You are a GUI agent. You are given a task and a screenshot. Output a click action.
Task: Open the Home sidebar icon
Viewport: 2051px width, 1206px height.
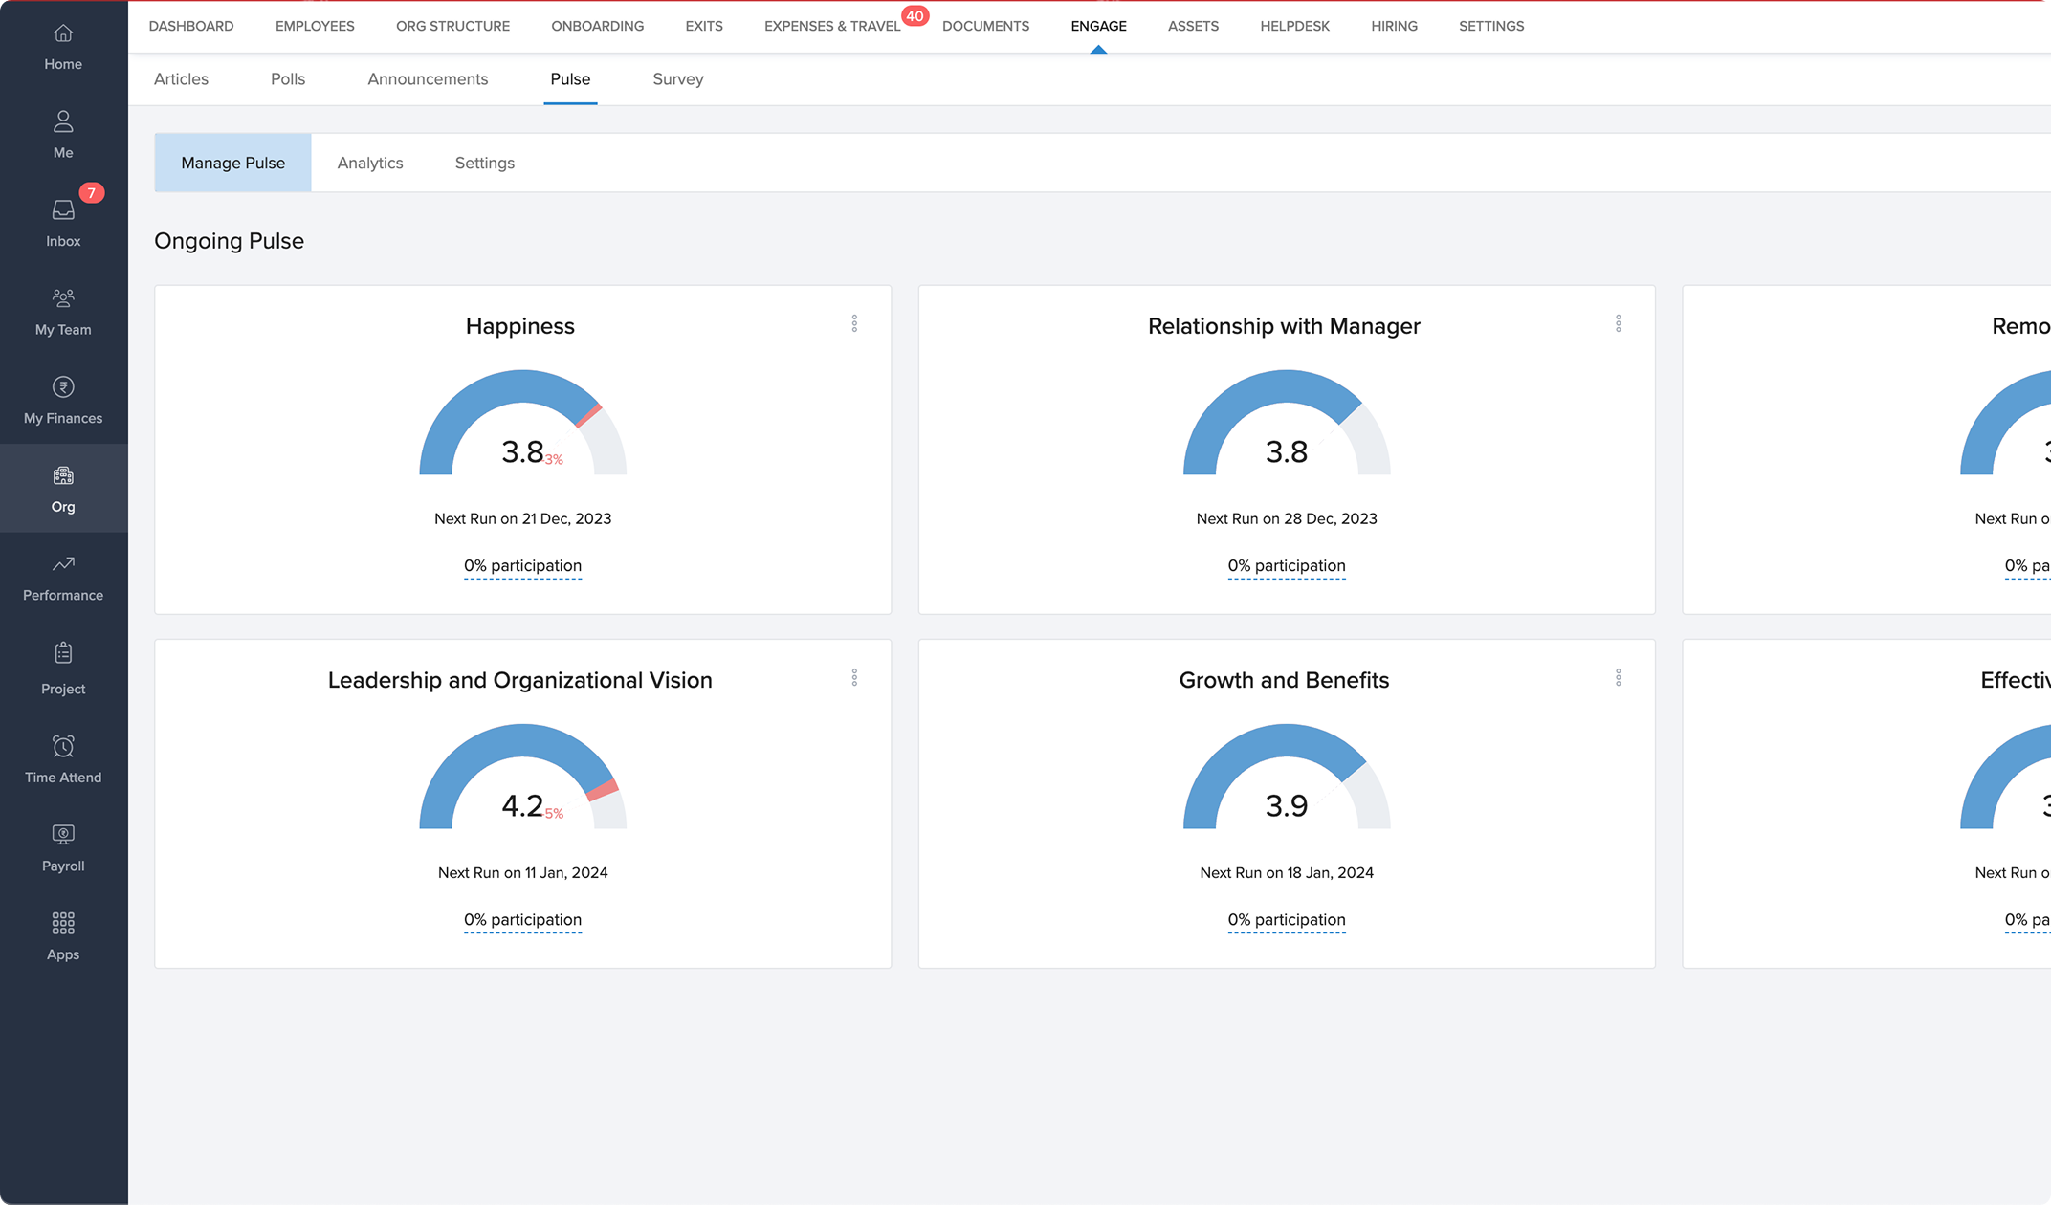coord(63,34)
